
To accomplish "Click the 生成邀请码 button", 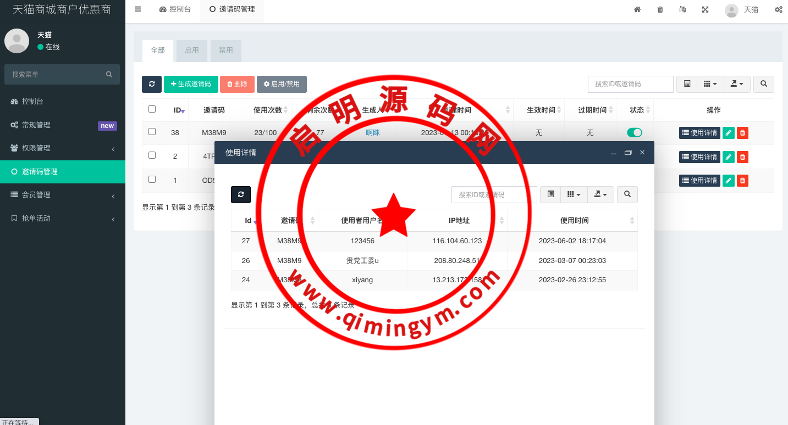I will click(x=191, y=84).
